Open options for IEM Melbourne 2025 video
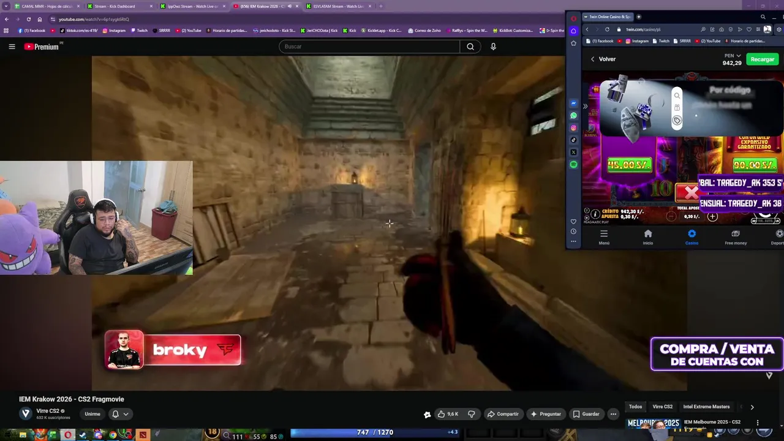Image resolution: width=784 pixels, height=441 pixels. coord(758,423)
